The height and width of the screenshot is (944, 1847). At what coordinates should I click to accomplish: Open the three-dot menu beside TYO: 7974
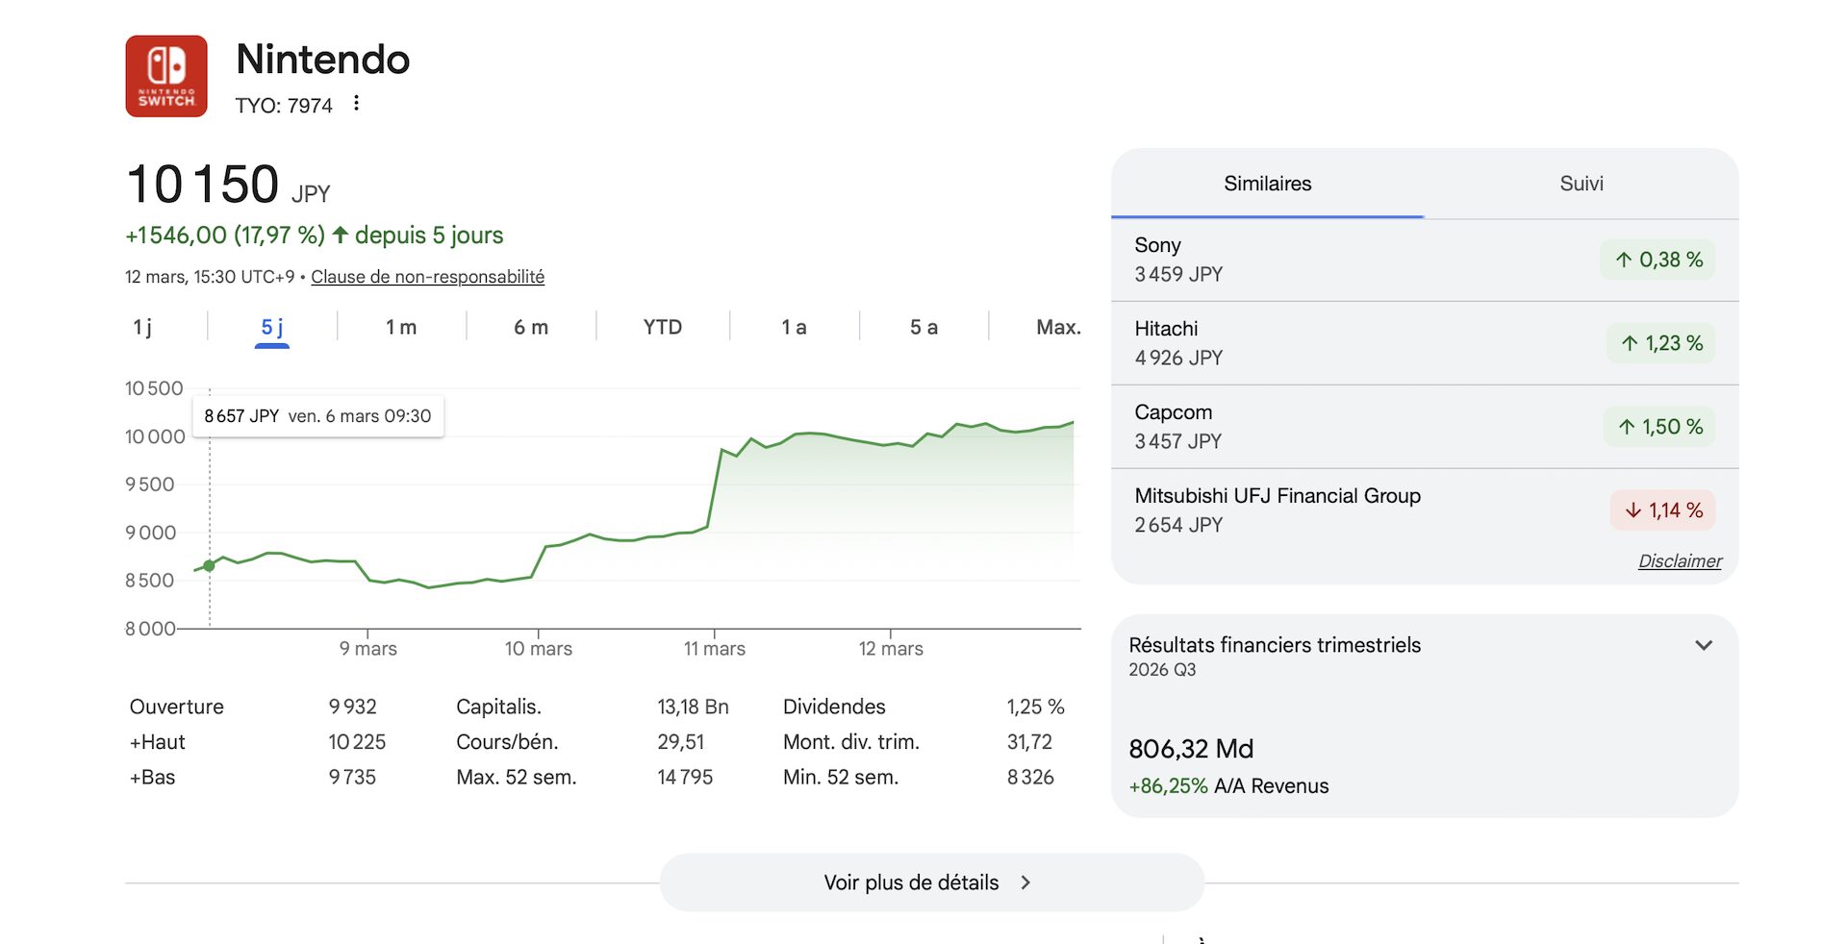[356, 103]
